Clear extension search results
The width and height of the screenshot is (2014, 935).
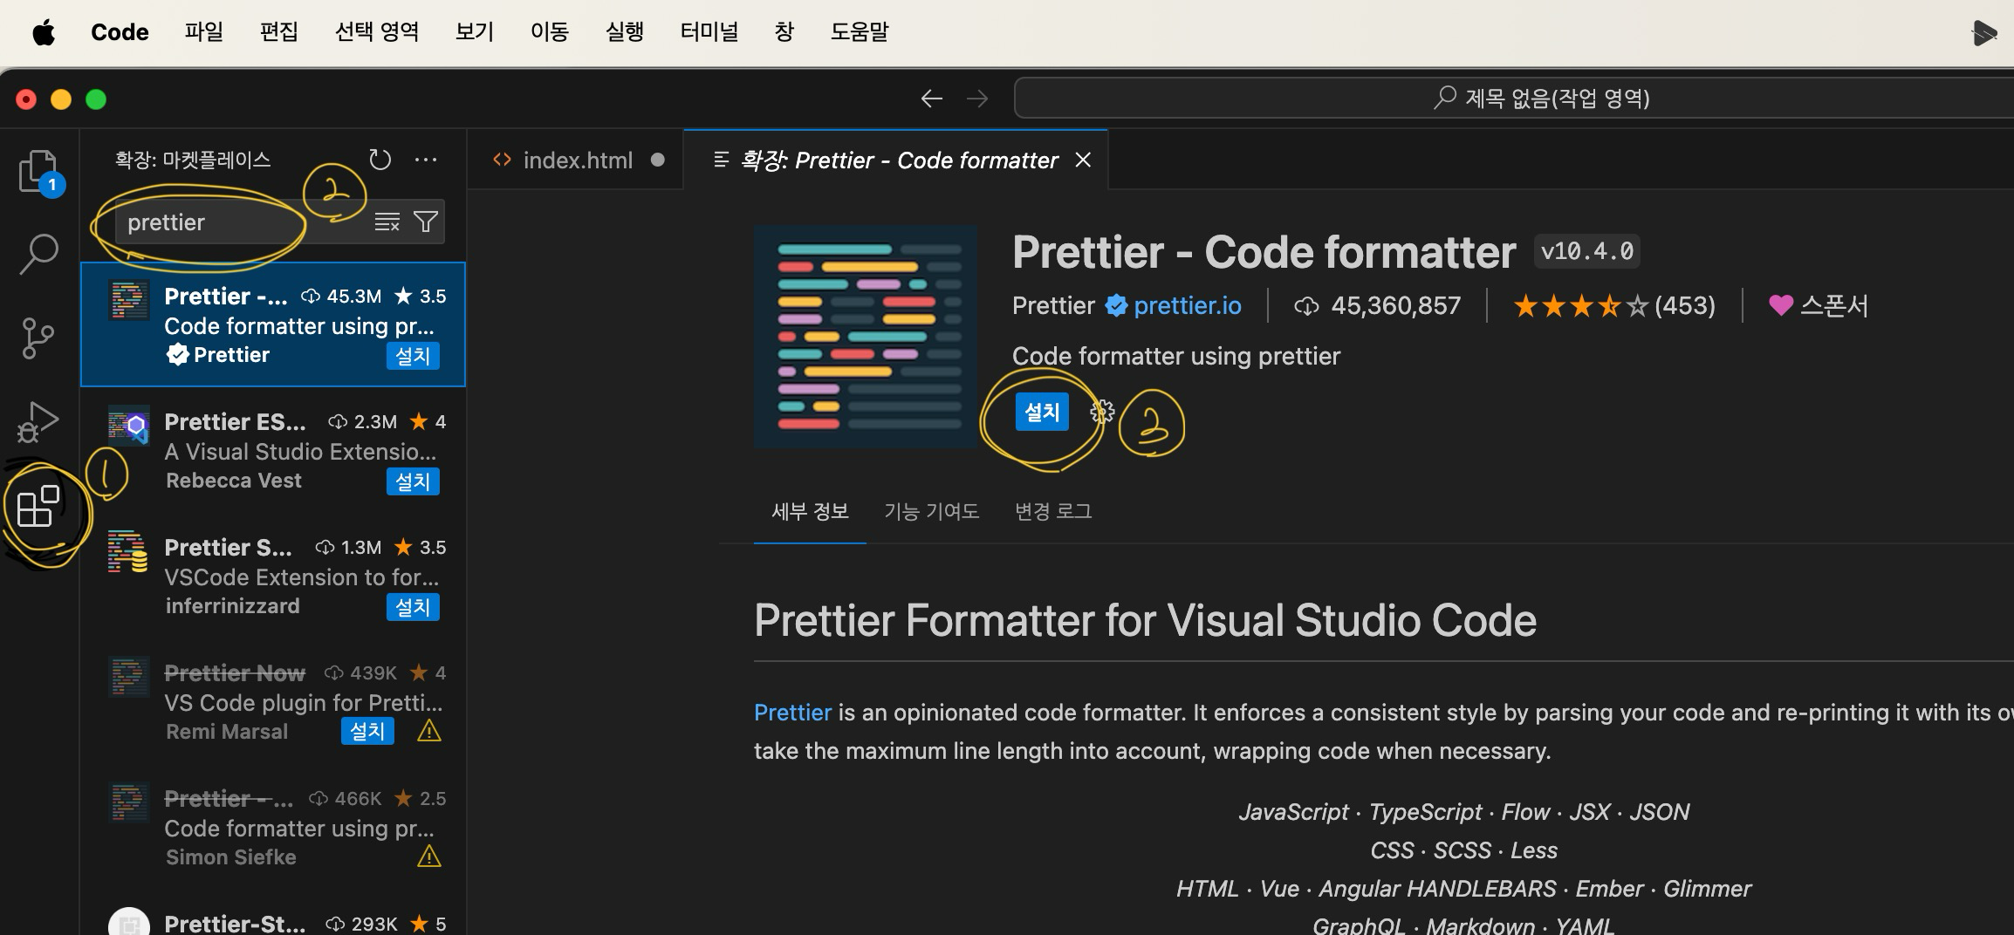[387, 222]
